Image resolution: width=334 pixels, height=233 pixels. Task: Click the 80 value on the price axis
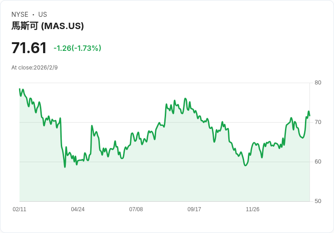click(x=318, y=83)
